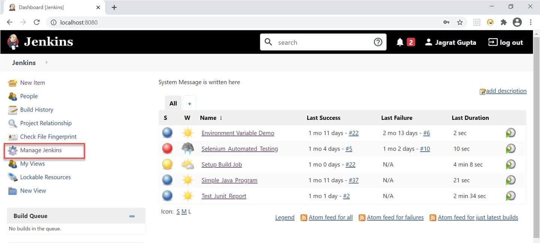Viewport: 540px width, 243px height.
Task: Switch to the All view tab
Action: [x=173, y=103]
